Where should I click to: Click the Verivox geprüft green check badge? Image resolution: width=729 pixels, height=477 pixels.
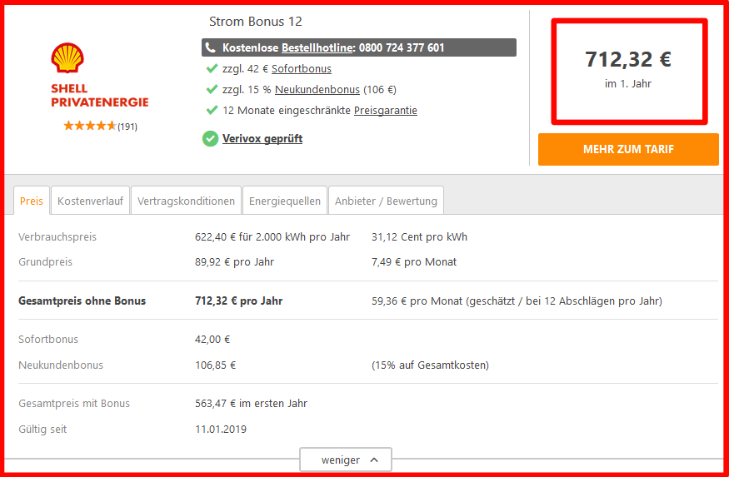[x=210, y=138]
